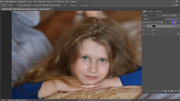Lock all padlock icon
This screenshot has height=101, width=180.
(x=162, y=22)
